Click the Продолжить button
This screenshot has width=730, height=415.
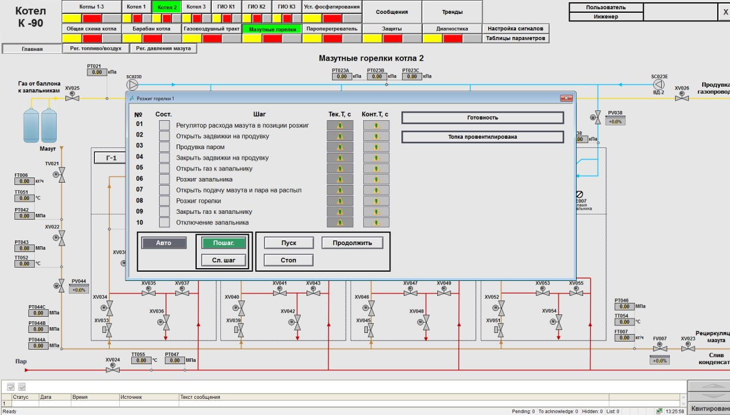point(352,243)
